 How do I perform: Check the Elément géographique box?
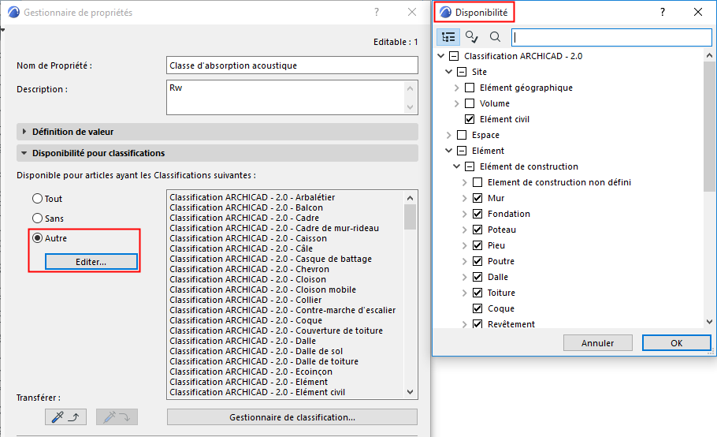coord(470,88)
